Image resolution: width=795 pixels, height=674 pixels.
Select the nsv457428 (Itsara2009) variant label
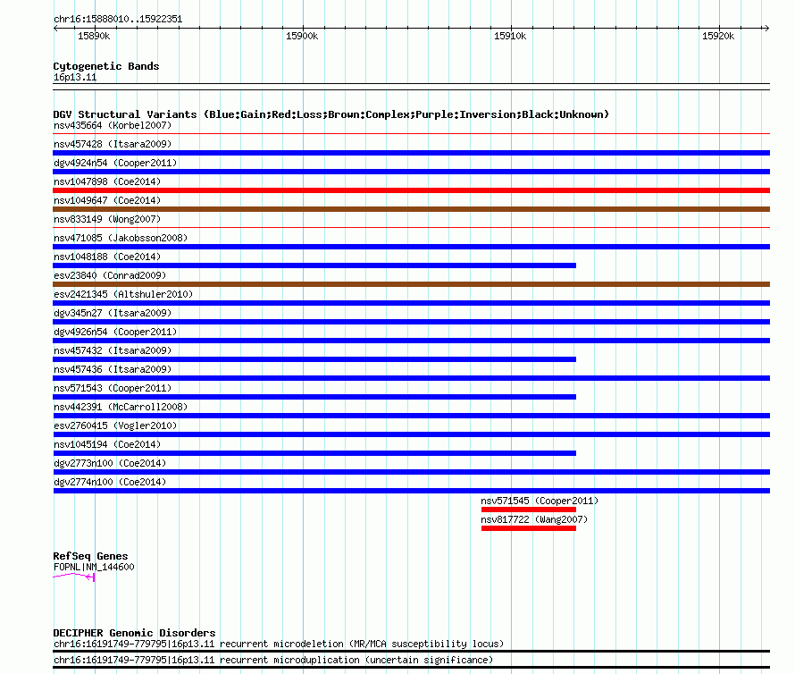113,144
